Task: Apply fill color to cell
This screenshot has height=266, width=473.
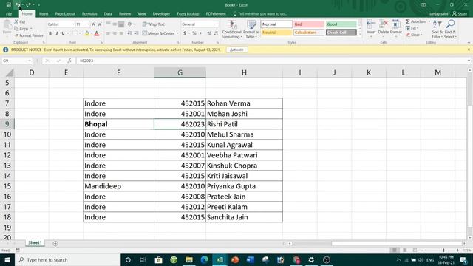Action: (x=87, y=33)
